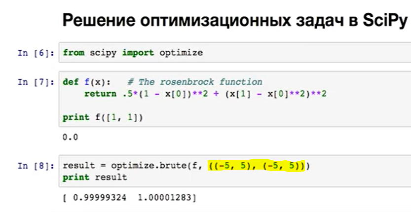Click "def f(x):" in the function cell

click(86, 82)
